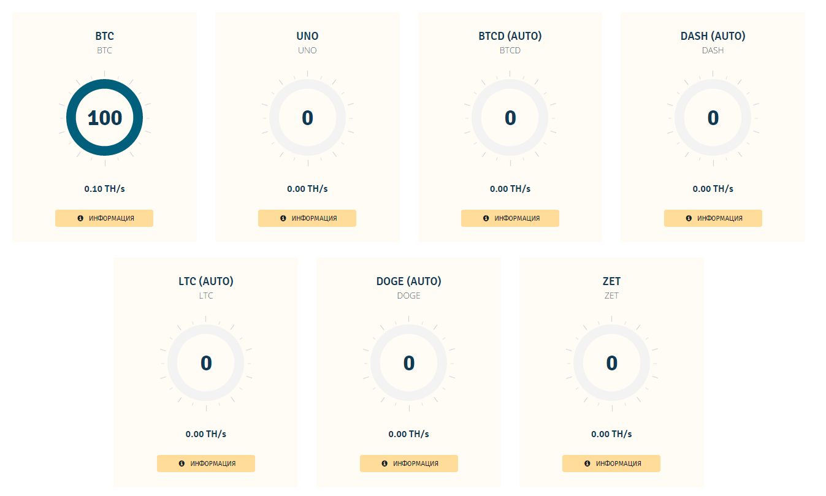This screenshot has height=496, width=826.
Task: Click the info icon in BTCD (AUTO) button
Action: pyautogui.click(x=486, y=218)
